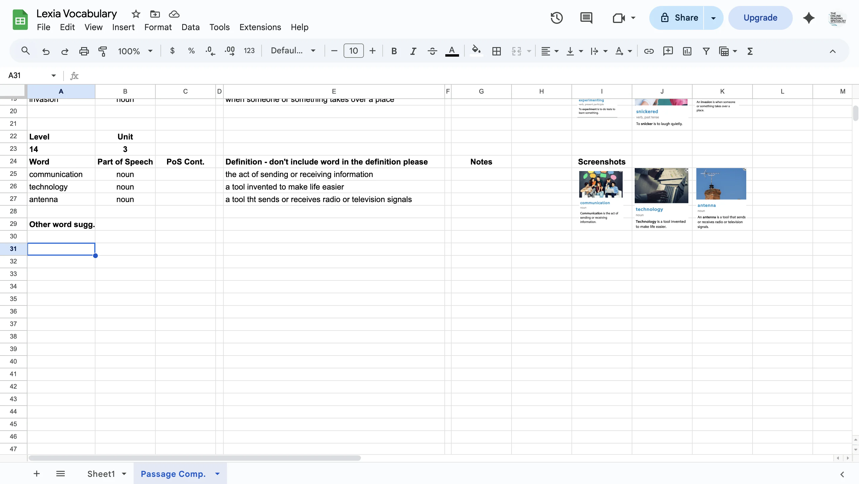
Task: Print the Lexia Vocabulary sheet
Action: pyautogui.click(x=84, y=51)
